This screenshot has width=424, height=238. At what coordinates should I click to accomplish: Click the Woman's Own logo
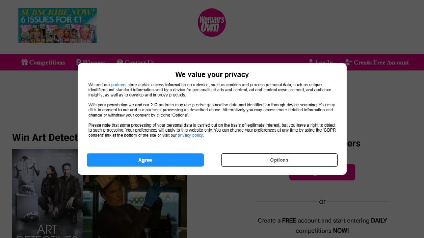pyautogui.click(x=212, y=23)
